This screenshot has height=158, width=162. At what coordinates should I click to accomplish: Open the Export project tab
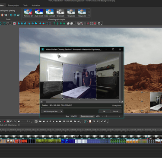coord(13,5)
